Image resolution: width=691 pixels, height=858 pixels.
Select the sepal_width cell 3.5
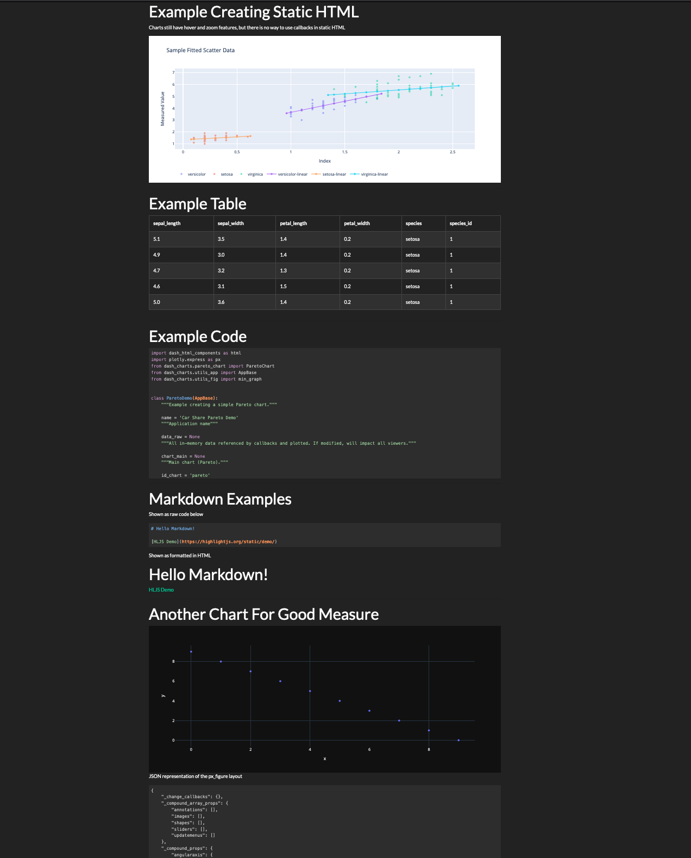244,239
